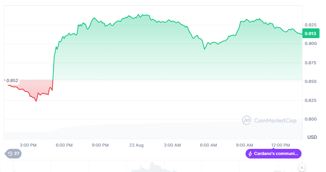Viewport: 326px width, 172px height.
Task: Click the 9:00 PM time axis label
Action: pos(100,145)
